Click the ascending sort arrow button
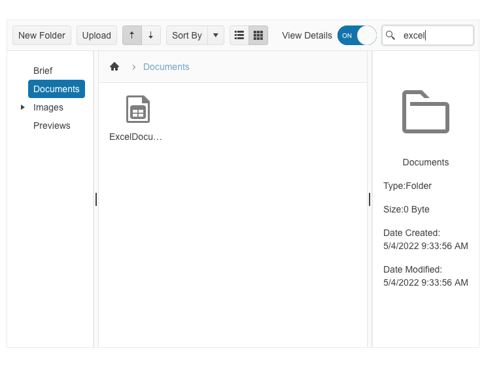The width and height of the screenshot is (486, 387). click(132, 35)
